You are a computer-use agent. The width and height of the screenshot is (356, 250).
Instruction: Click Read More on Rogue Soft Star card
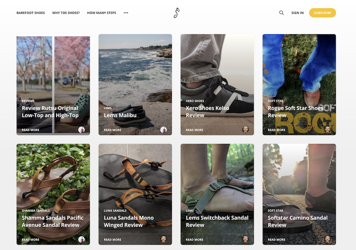click(276, 130)
